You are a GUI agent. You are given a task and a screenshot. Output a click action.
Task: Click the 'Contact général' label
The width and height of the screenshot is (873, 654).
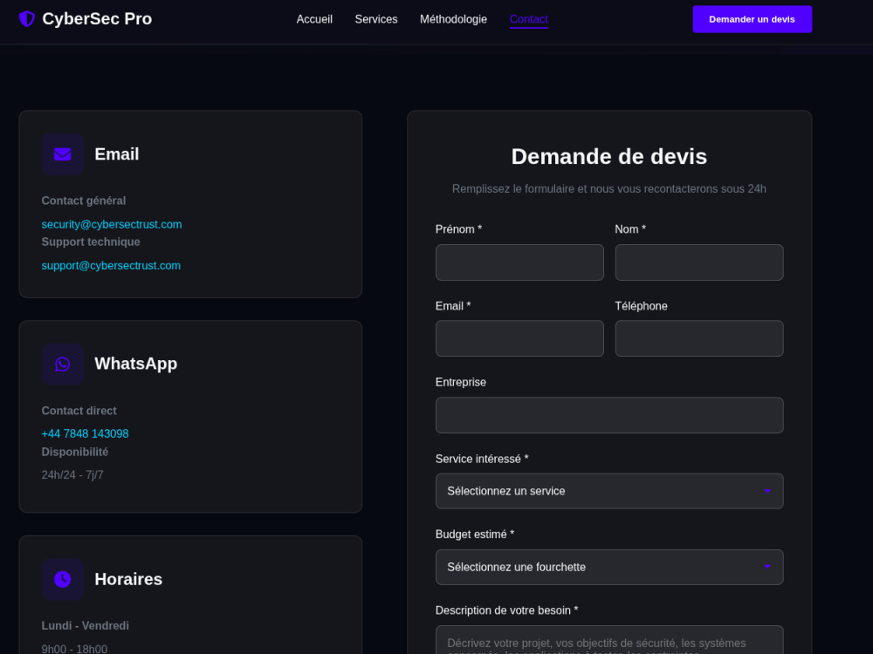(84, 201)
